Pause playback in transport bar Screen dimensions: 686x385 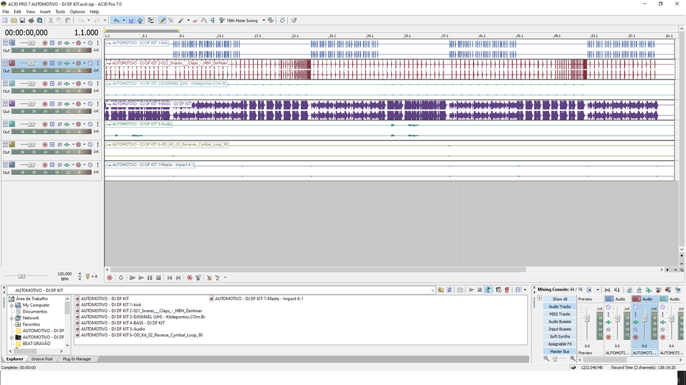tap(149, 277)
